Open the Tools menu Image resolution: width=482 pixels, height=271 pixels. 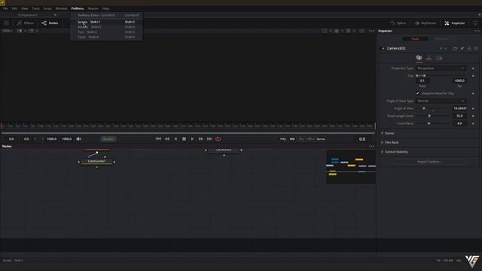tap(36, 8)
